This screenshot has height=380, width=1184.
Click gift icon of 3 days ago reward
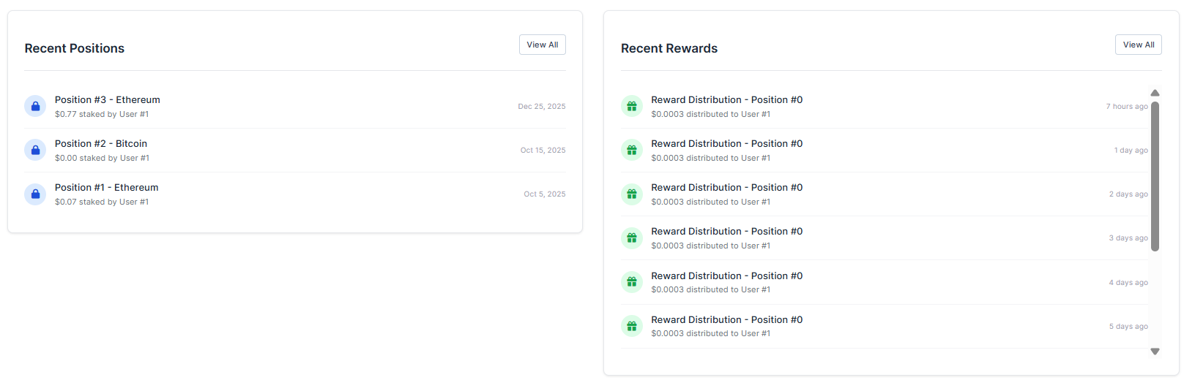(632, 238)
